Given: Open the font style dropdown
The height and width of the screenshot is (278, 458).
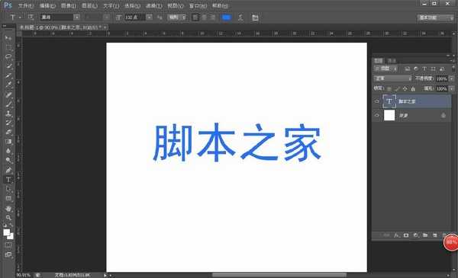Looking at the screenshot, I should (106, 18).
